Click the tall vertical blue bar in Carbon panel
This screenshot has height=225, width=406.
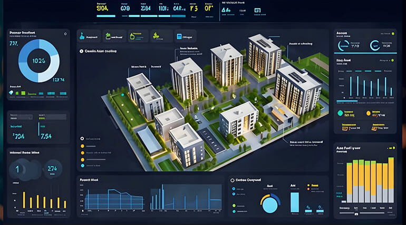coord(294,202)
